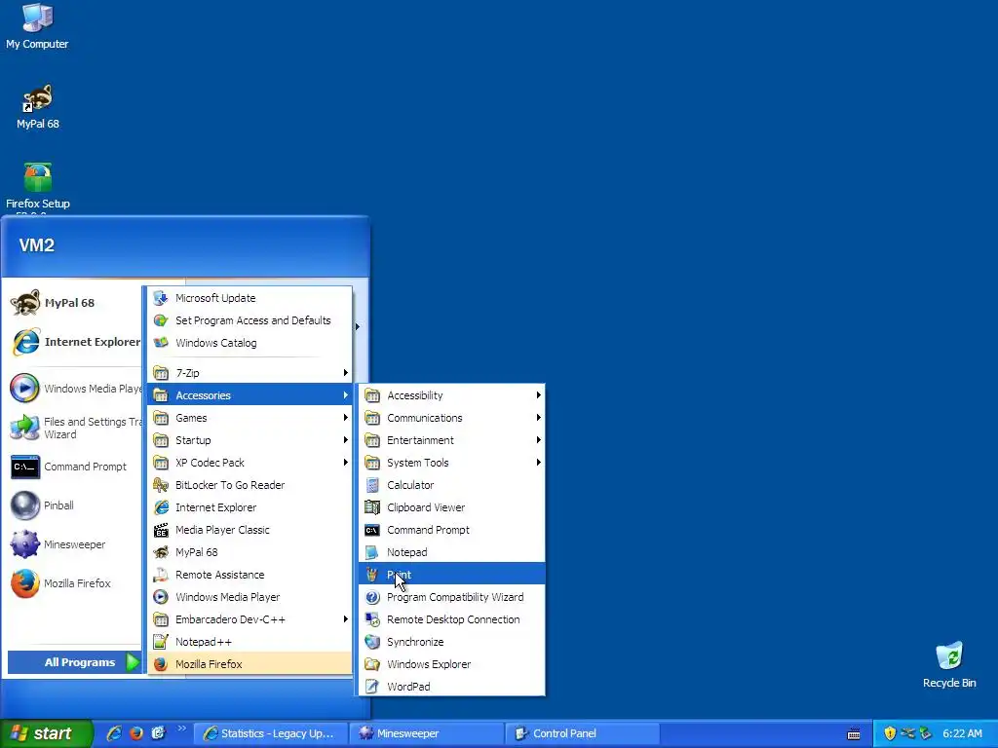Switch to Statistics - Legacy Update taskbar window
The image size is (998, 748).
coord(271,733)
